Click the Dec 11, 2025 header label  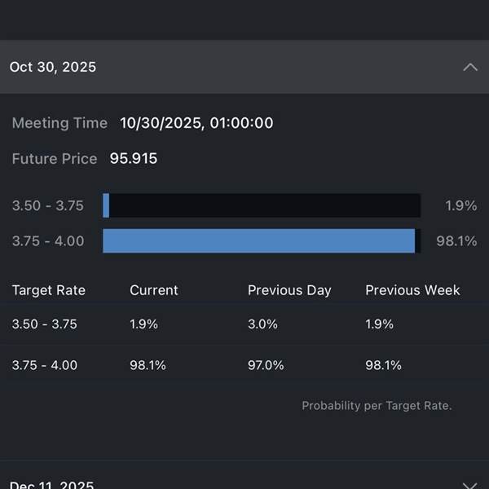click(x=52, y=484)
